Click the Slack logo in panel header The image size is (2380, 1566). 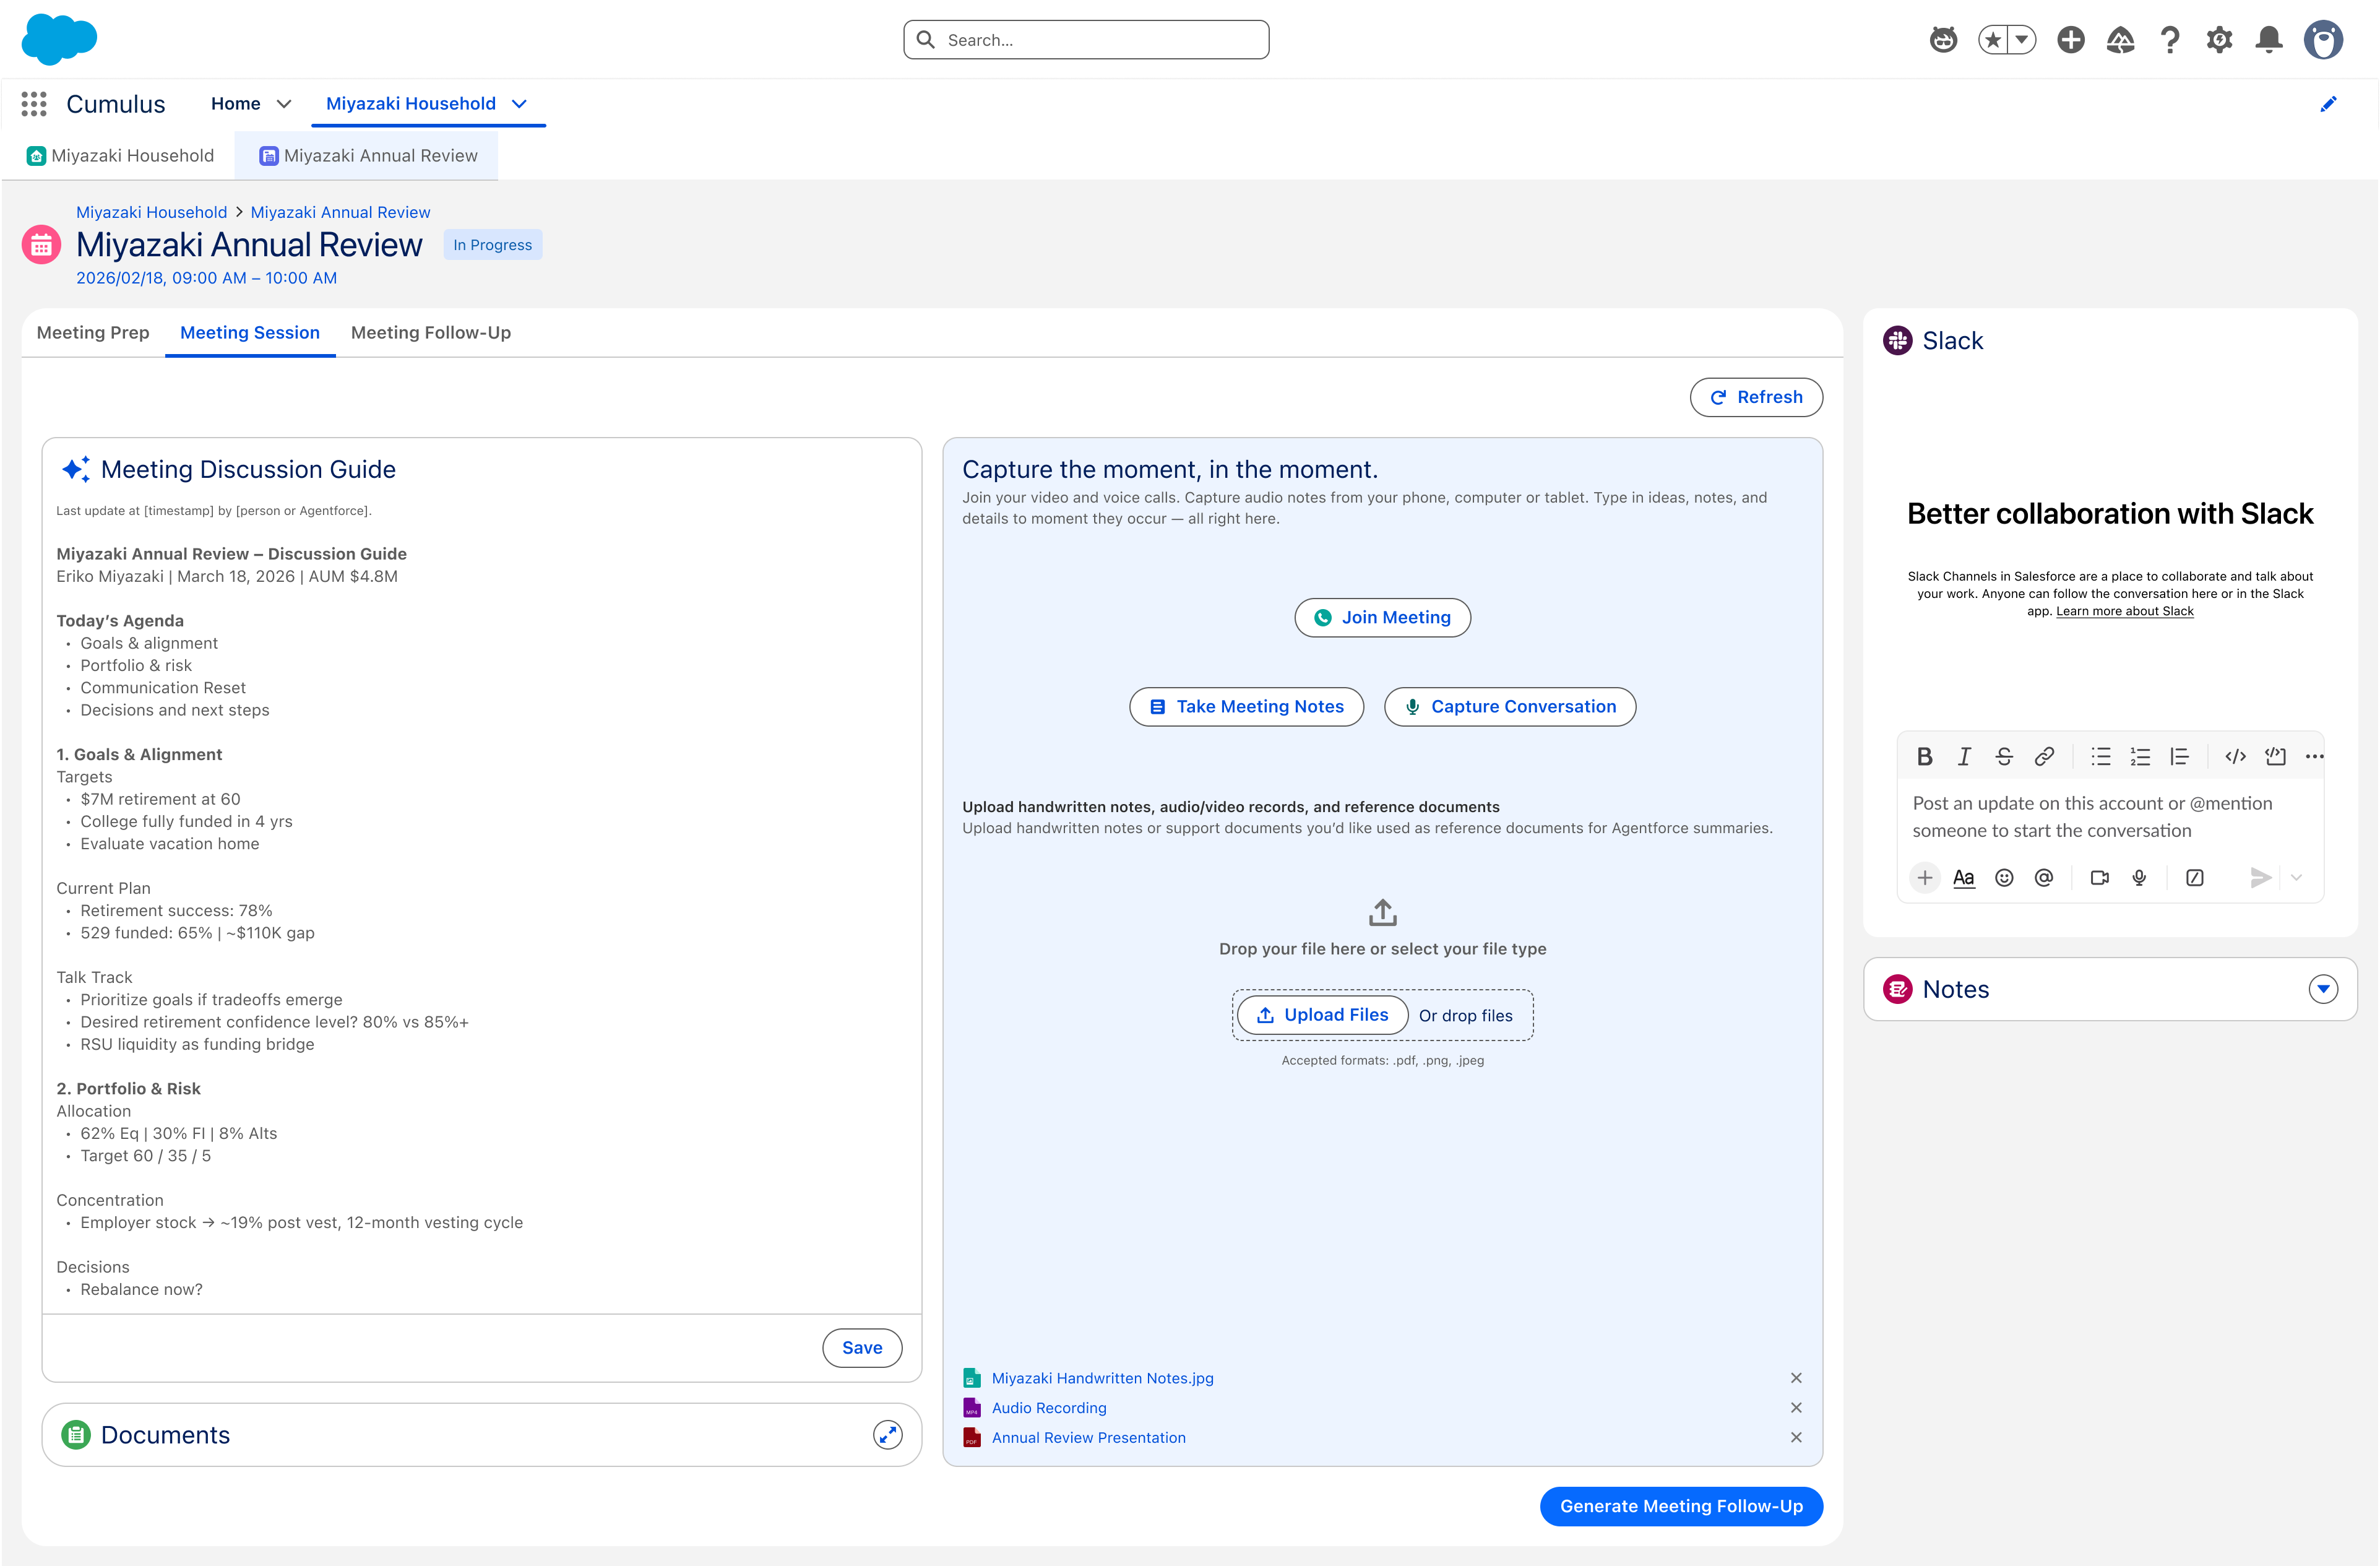coord(1897,341)
